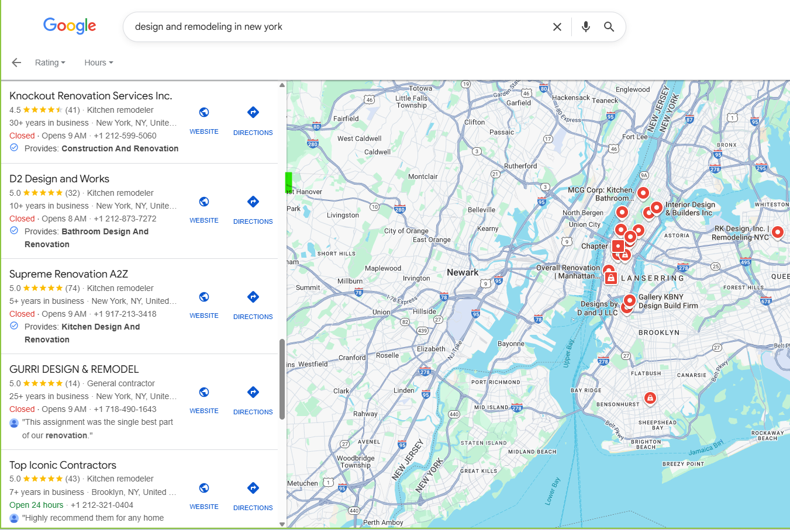Open Top Iconic Contractors listing

pyautogui.click(x=63, y=465)
